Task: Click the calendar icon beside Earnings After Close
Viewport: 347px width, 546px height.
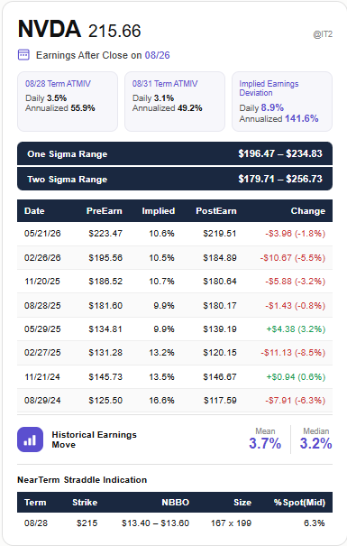Action: (x=23, y=55)
